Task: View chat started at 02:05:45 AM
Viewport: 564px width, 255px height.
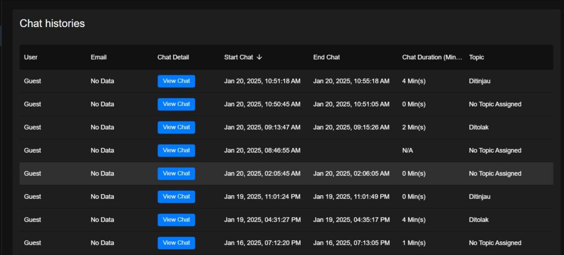Action: pyautogui.click(x=176, y=174)
